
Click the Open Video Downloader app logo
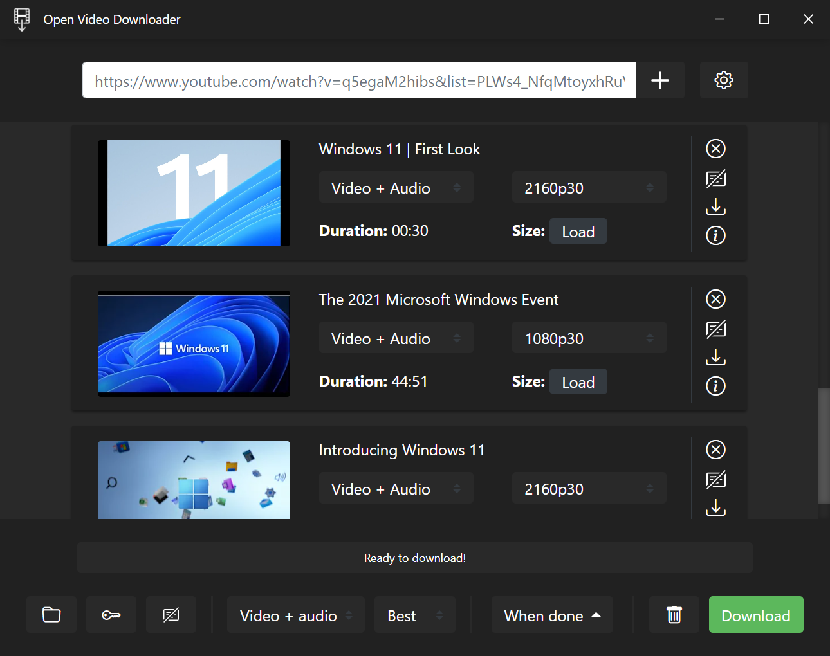(22, 19)
